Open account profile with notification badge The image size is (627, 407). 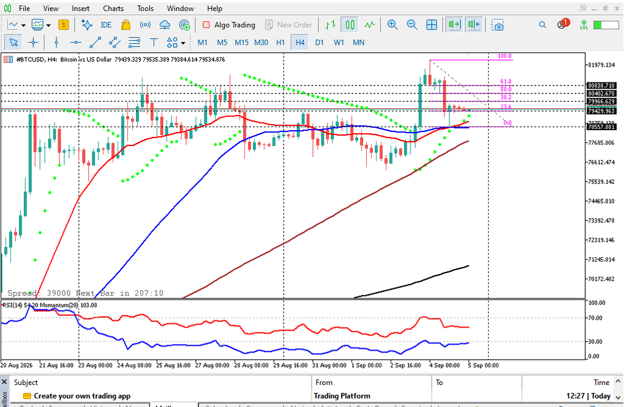(x=563, y=24)
